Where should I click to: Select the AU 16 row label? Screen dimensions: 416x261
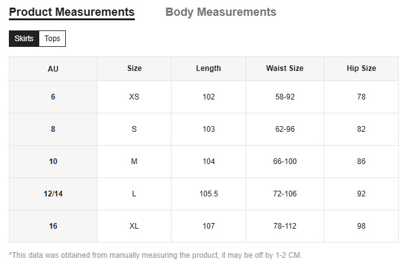point(53,226)
